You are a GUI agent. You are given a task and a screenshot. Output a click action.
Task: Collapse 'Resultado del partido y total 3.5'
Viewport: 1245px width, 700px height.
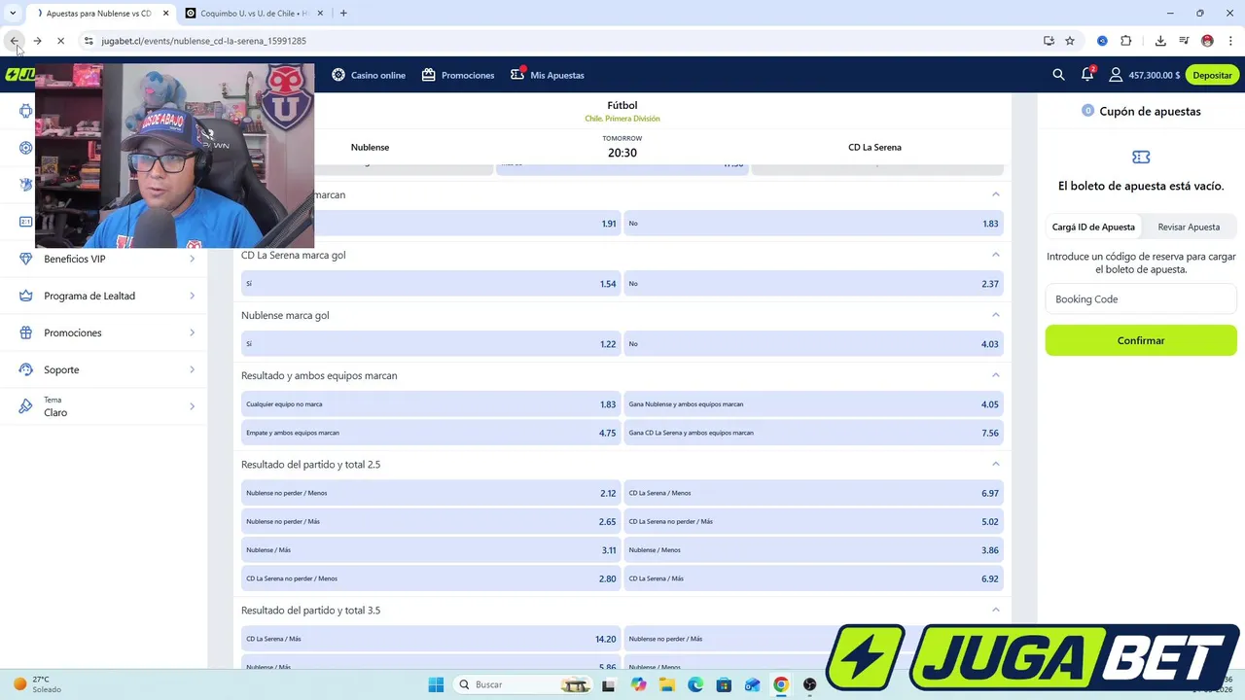pyautogui.click(x=995, y=610)
